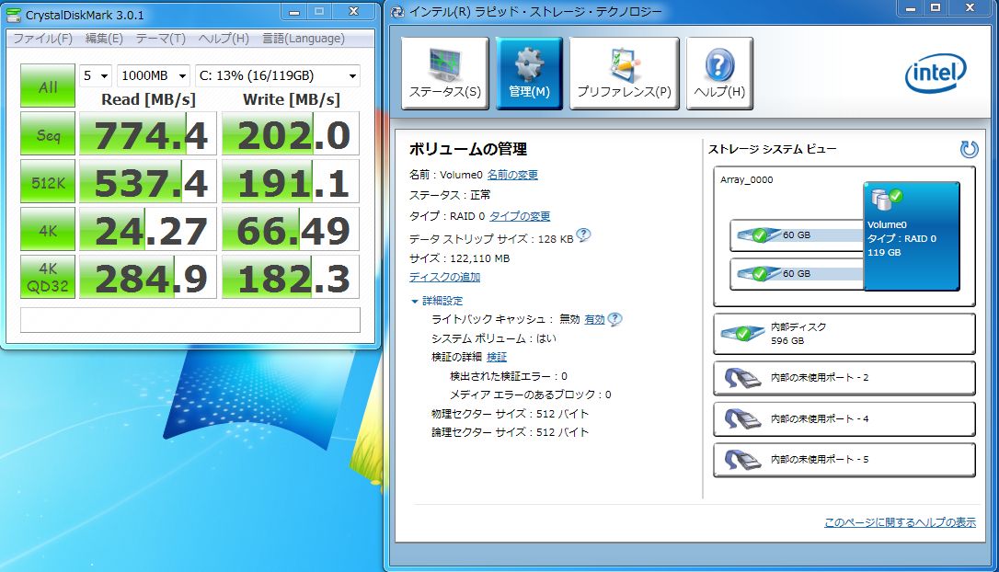Select the Volume0 RAID 0 volume tile
999x572 pixels.
coord(911,236)
